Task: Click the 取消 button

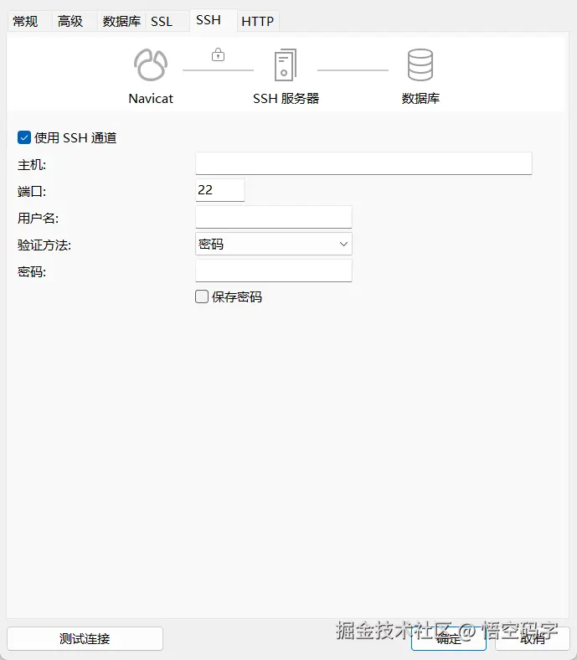Action: tap(533, 638)
